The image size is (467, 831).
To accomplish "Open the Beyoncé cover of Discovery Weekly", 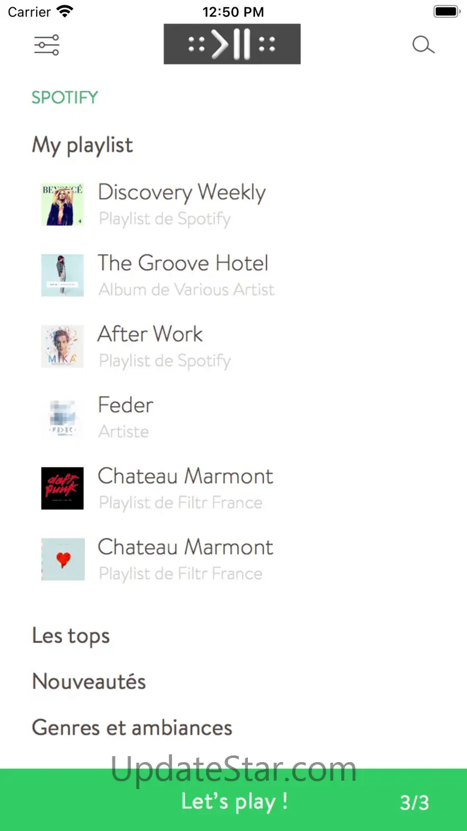I will 62,204.
